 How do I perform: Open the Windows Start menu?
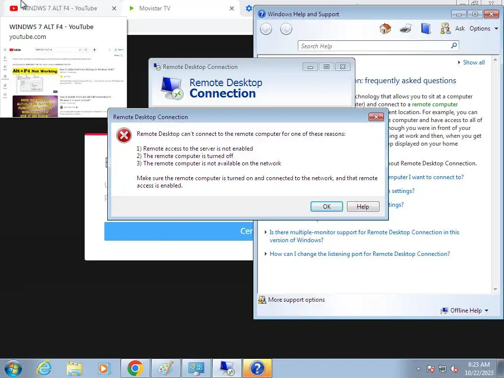(x=13, y=368)
